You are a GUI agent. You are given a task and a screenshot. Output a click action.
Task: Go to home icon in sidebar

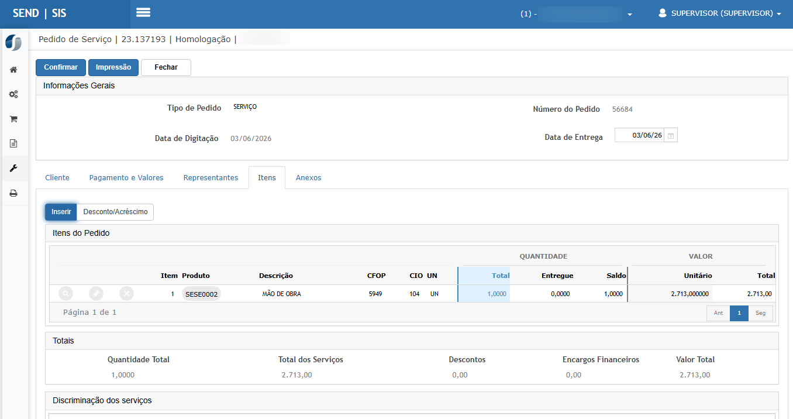coord(13,70)
